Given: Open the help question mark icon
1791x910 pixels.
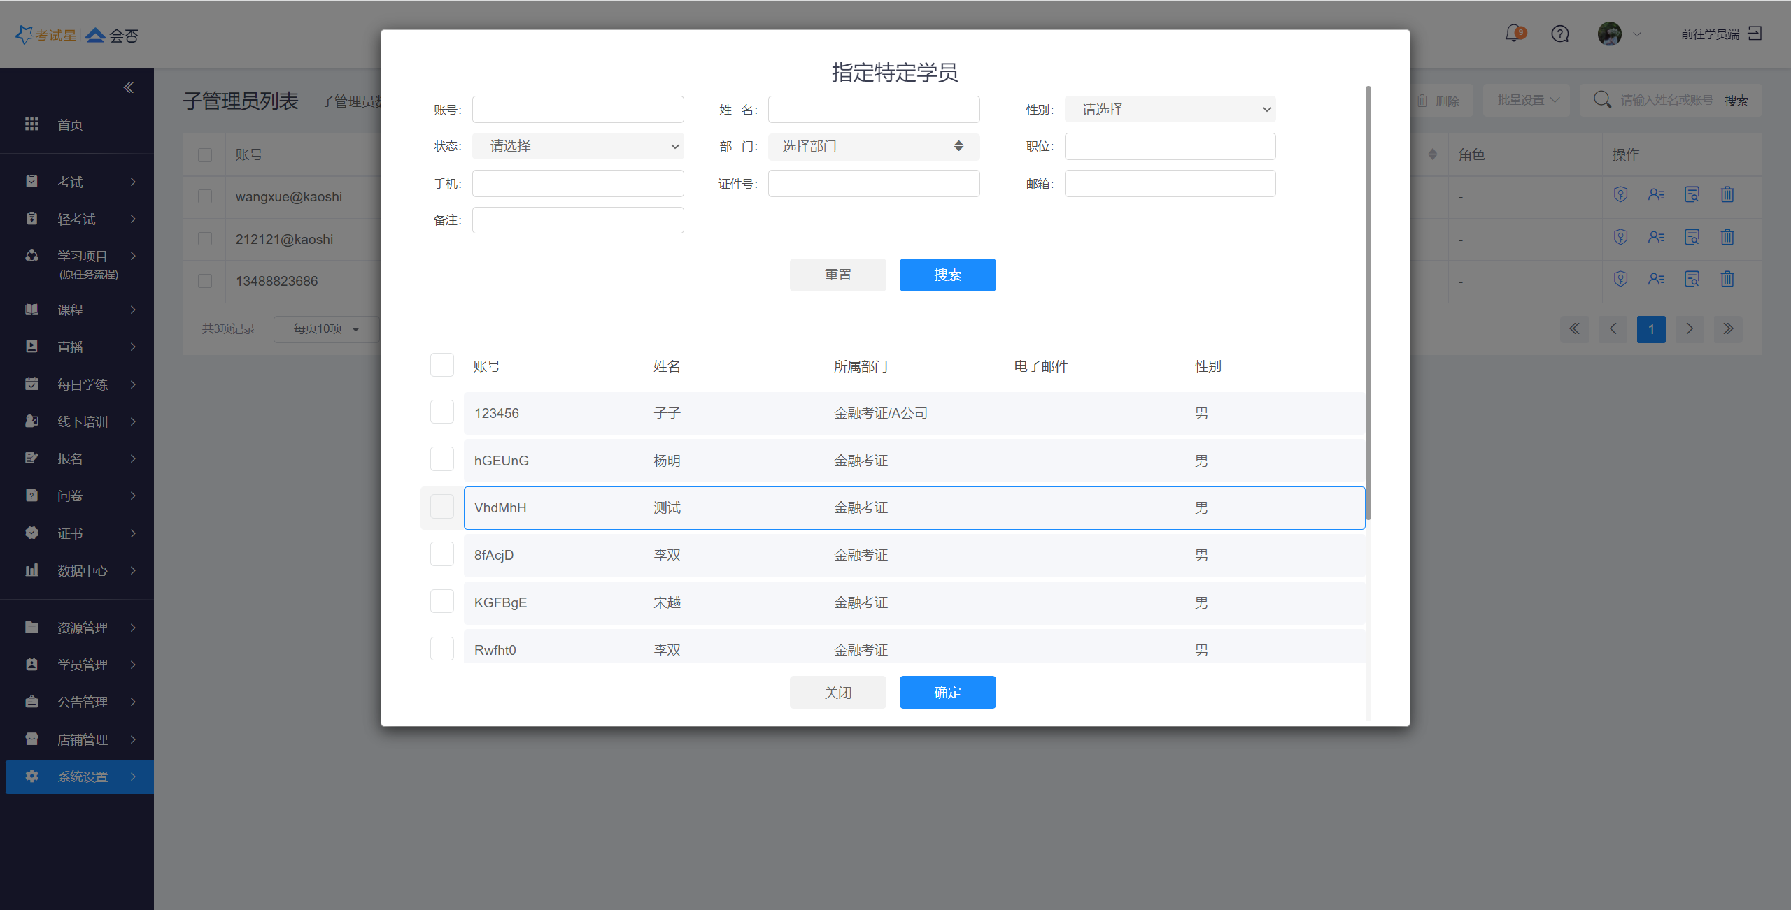Looking at the screenshot, I should click(1559, 34).
